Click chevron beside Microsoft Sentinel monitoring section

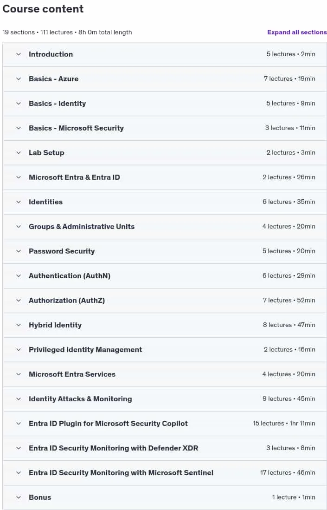click(x=19, y=472)
